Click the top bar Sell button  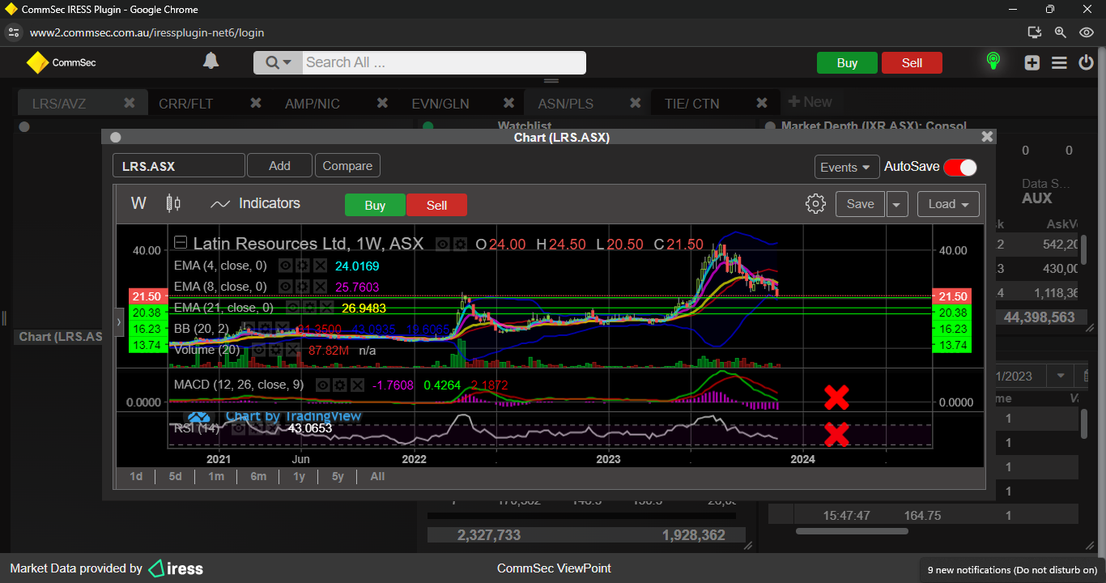click(x=912, y=63)
